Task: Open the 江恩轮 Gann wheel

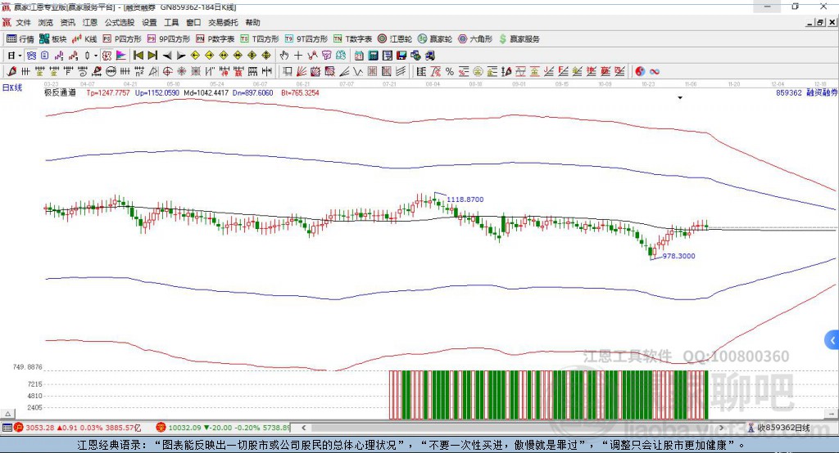Action: (x=395, y=39)
